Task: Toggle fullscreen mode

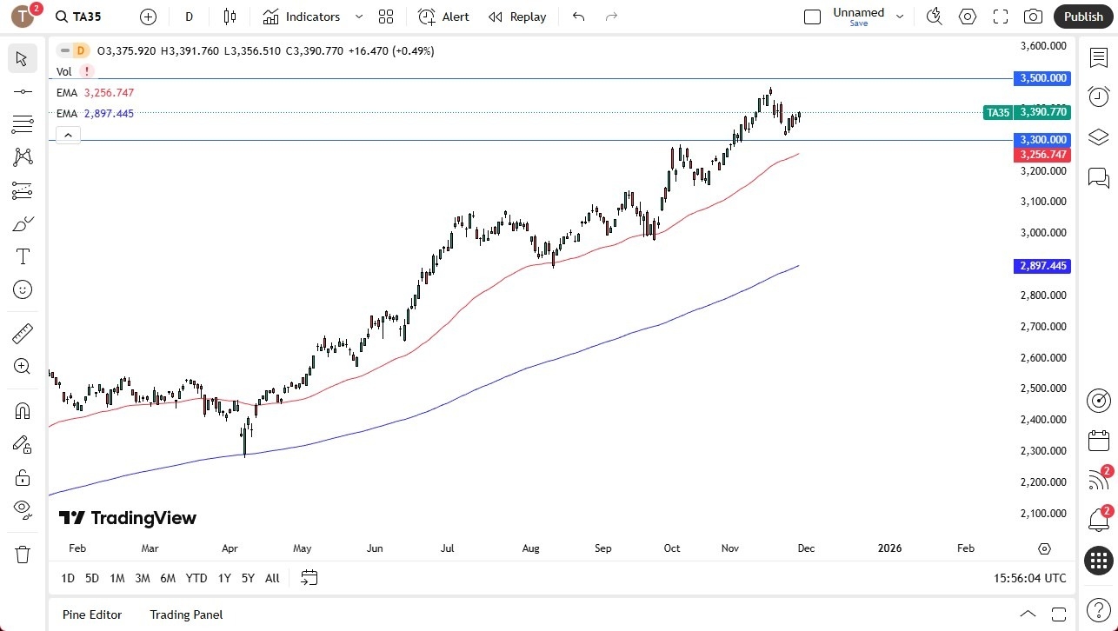Action: [x=1000, y=16]
